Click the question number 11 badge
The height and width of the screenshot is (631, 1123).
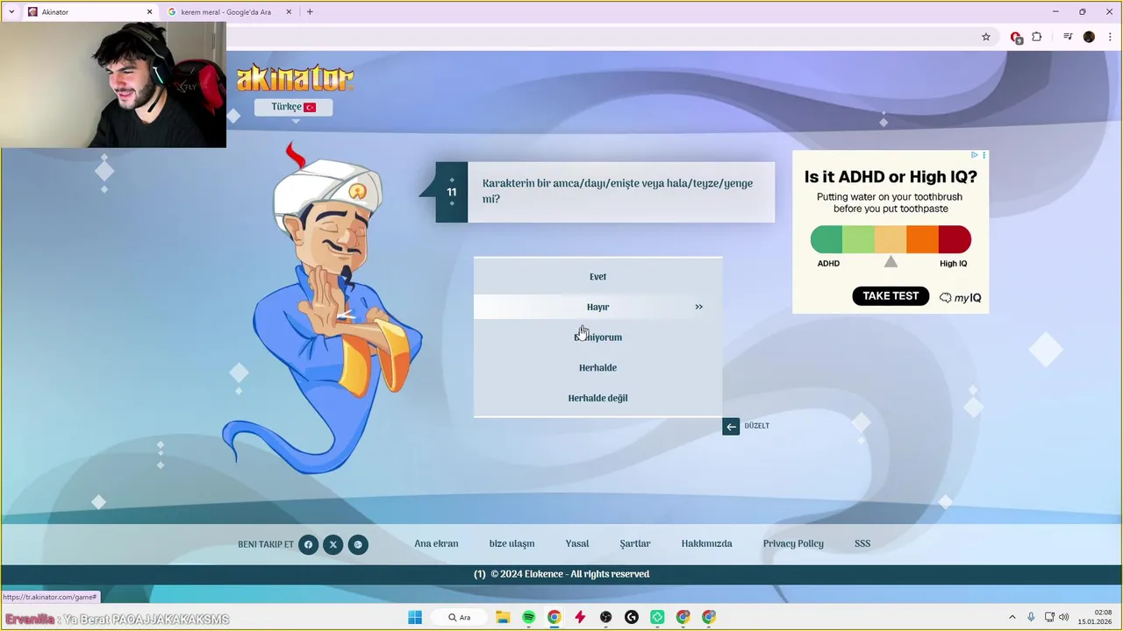coord(452,192)
